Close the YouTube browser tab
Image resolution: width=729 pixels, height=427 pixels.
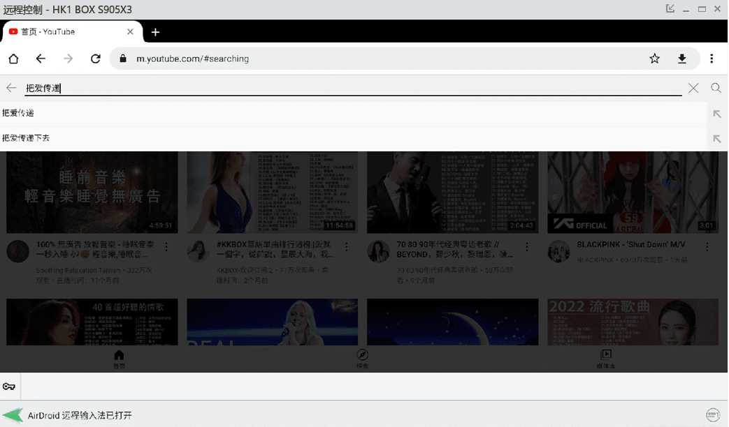(x=131, y=31)
